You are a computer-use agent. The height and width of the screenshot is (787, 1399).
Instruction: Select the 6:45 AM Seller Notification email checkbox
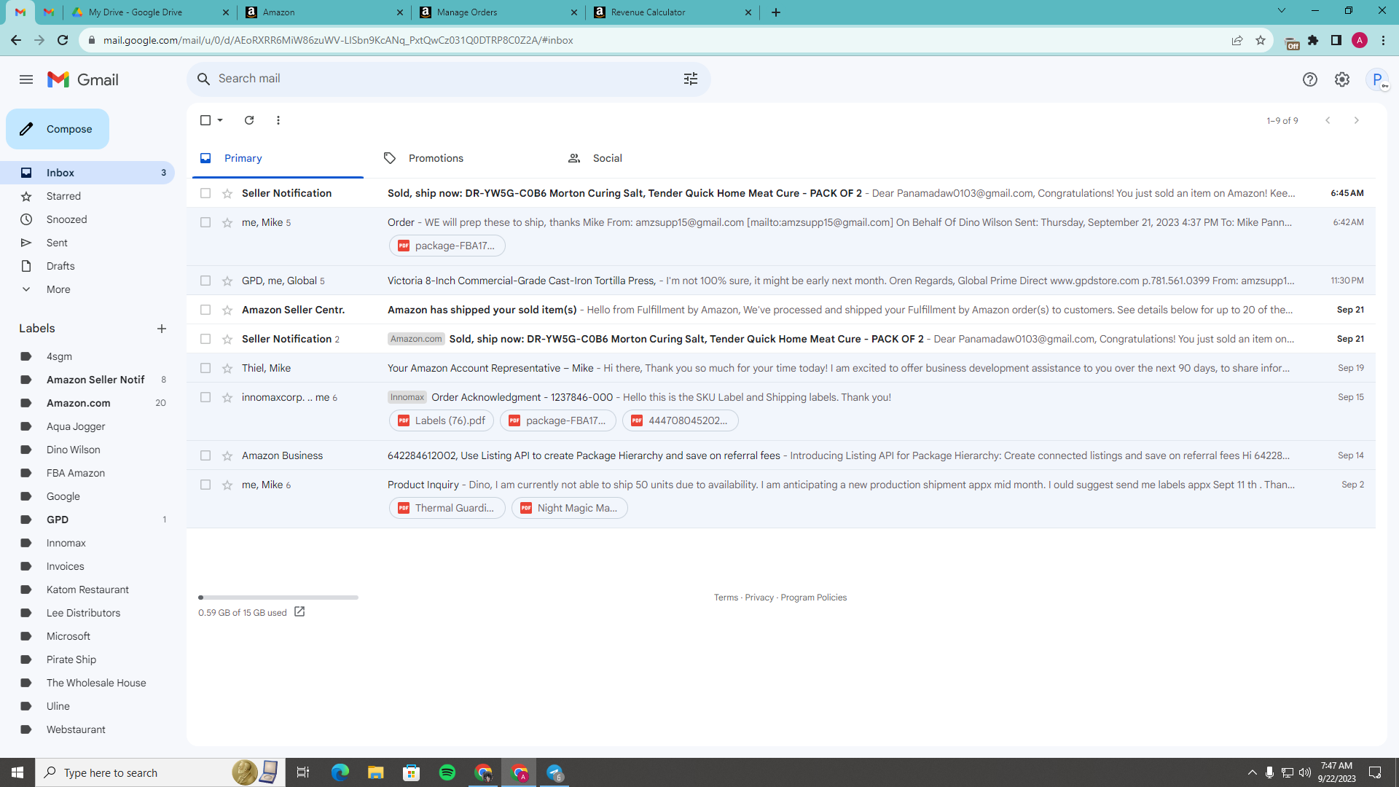[x=205, y=193]
